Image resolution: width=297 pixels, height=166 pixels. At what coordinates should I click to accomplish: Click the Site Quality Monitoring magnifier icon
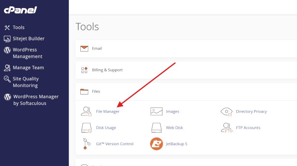(7, 79)
